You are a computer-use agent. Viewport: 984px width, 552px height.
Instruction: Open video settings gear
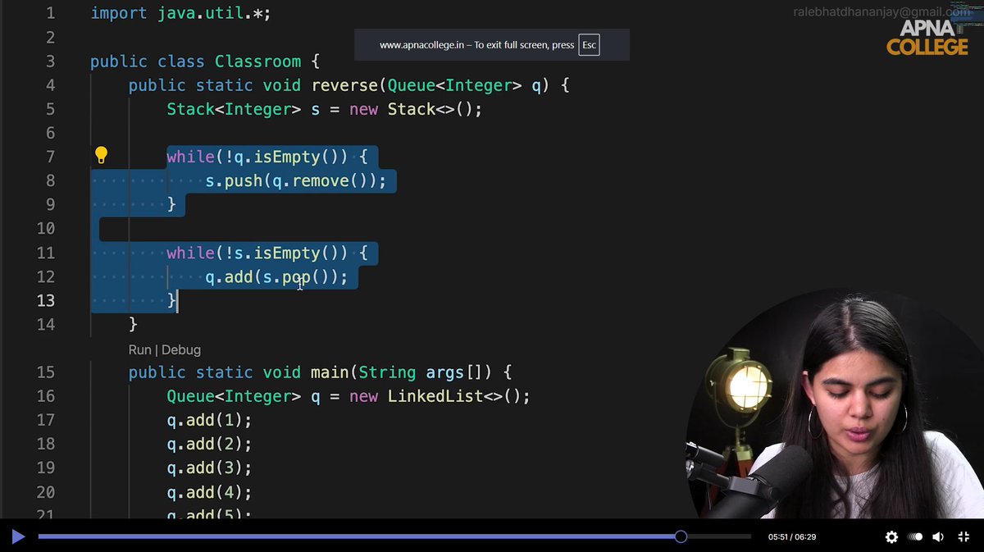[891, 536]
